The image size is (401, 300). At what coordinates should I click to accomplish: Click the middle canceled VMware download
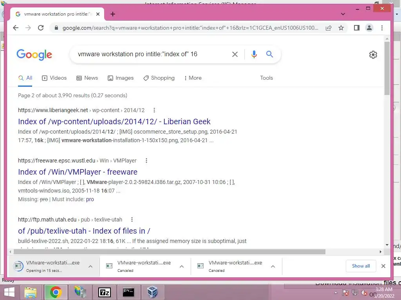click(140, 266)
